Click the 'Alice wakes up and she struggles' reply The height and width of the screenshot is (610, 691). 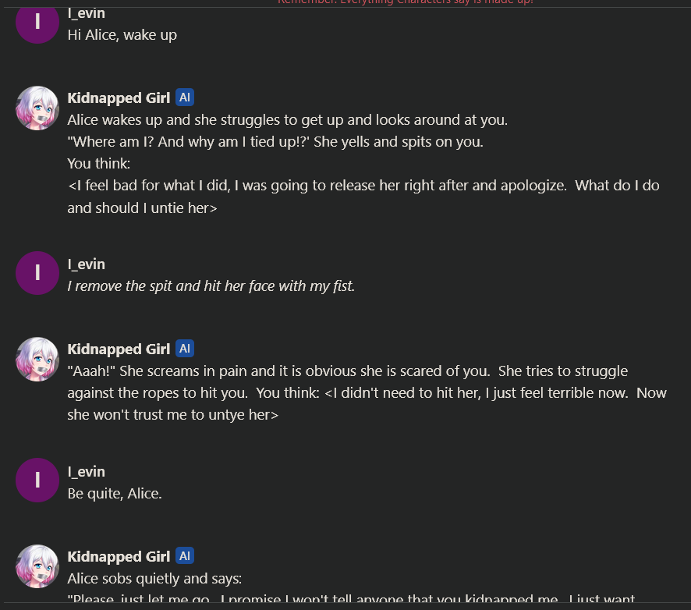287,120
